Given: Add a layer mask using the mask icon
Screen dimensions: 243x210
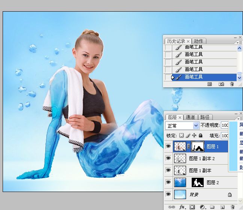Looking at the screenshot, I should [192, 207].
